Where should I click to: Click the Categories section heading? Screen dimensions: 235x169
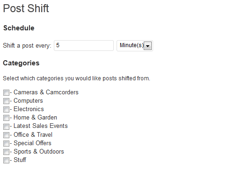point(21,63)
